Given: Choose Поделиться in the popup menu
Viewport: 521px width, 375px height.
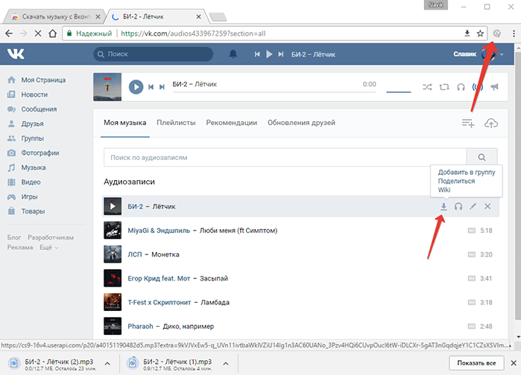Looking at the screenshot, I should click(x=456, y=181).
